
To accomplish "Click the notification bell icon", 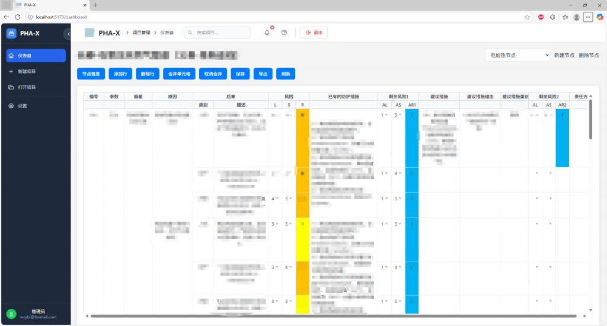I will 267,33.
